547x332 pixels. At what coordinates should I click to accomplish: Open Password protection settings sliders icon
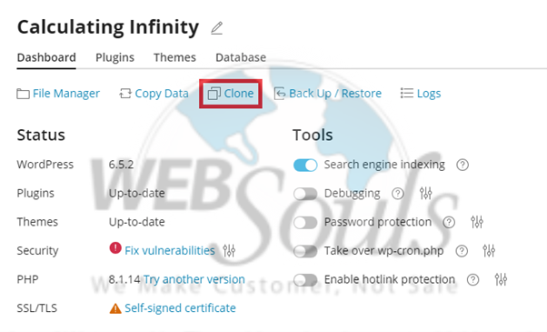tap(477, 222)
